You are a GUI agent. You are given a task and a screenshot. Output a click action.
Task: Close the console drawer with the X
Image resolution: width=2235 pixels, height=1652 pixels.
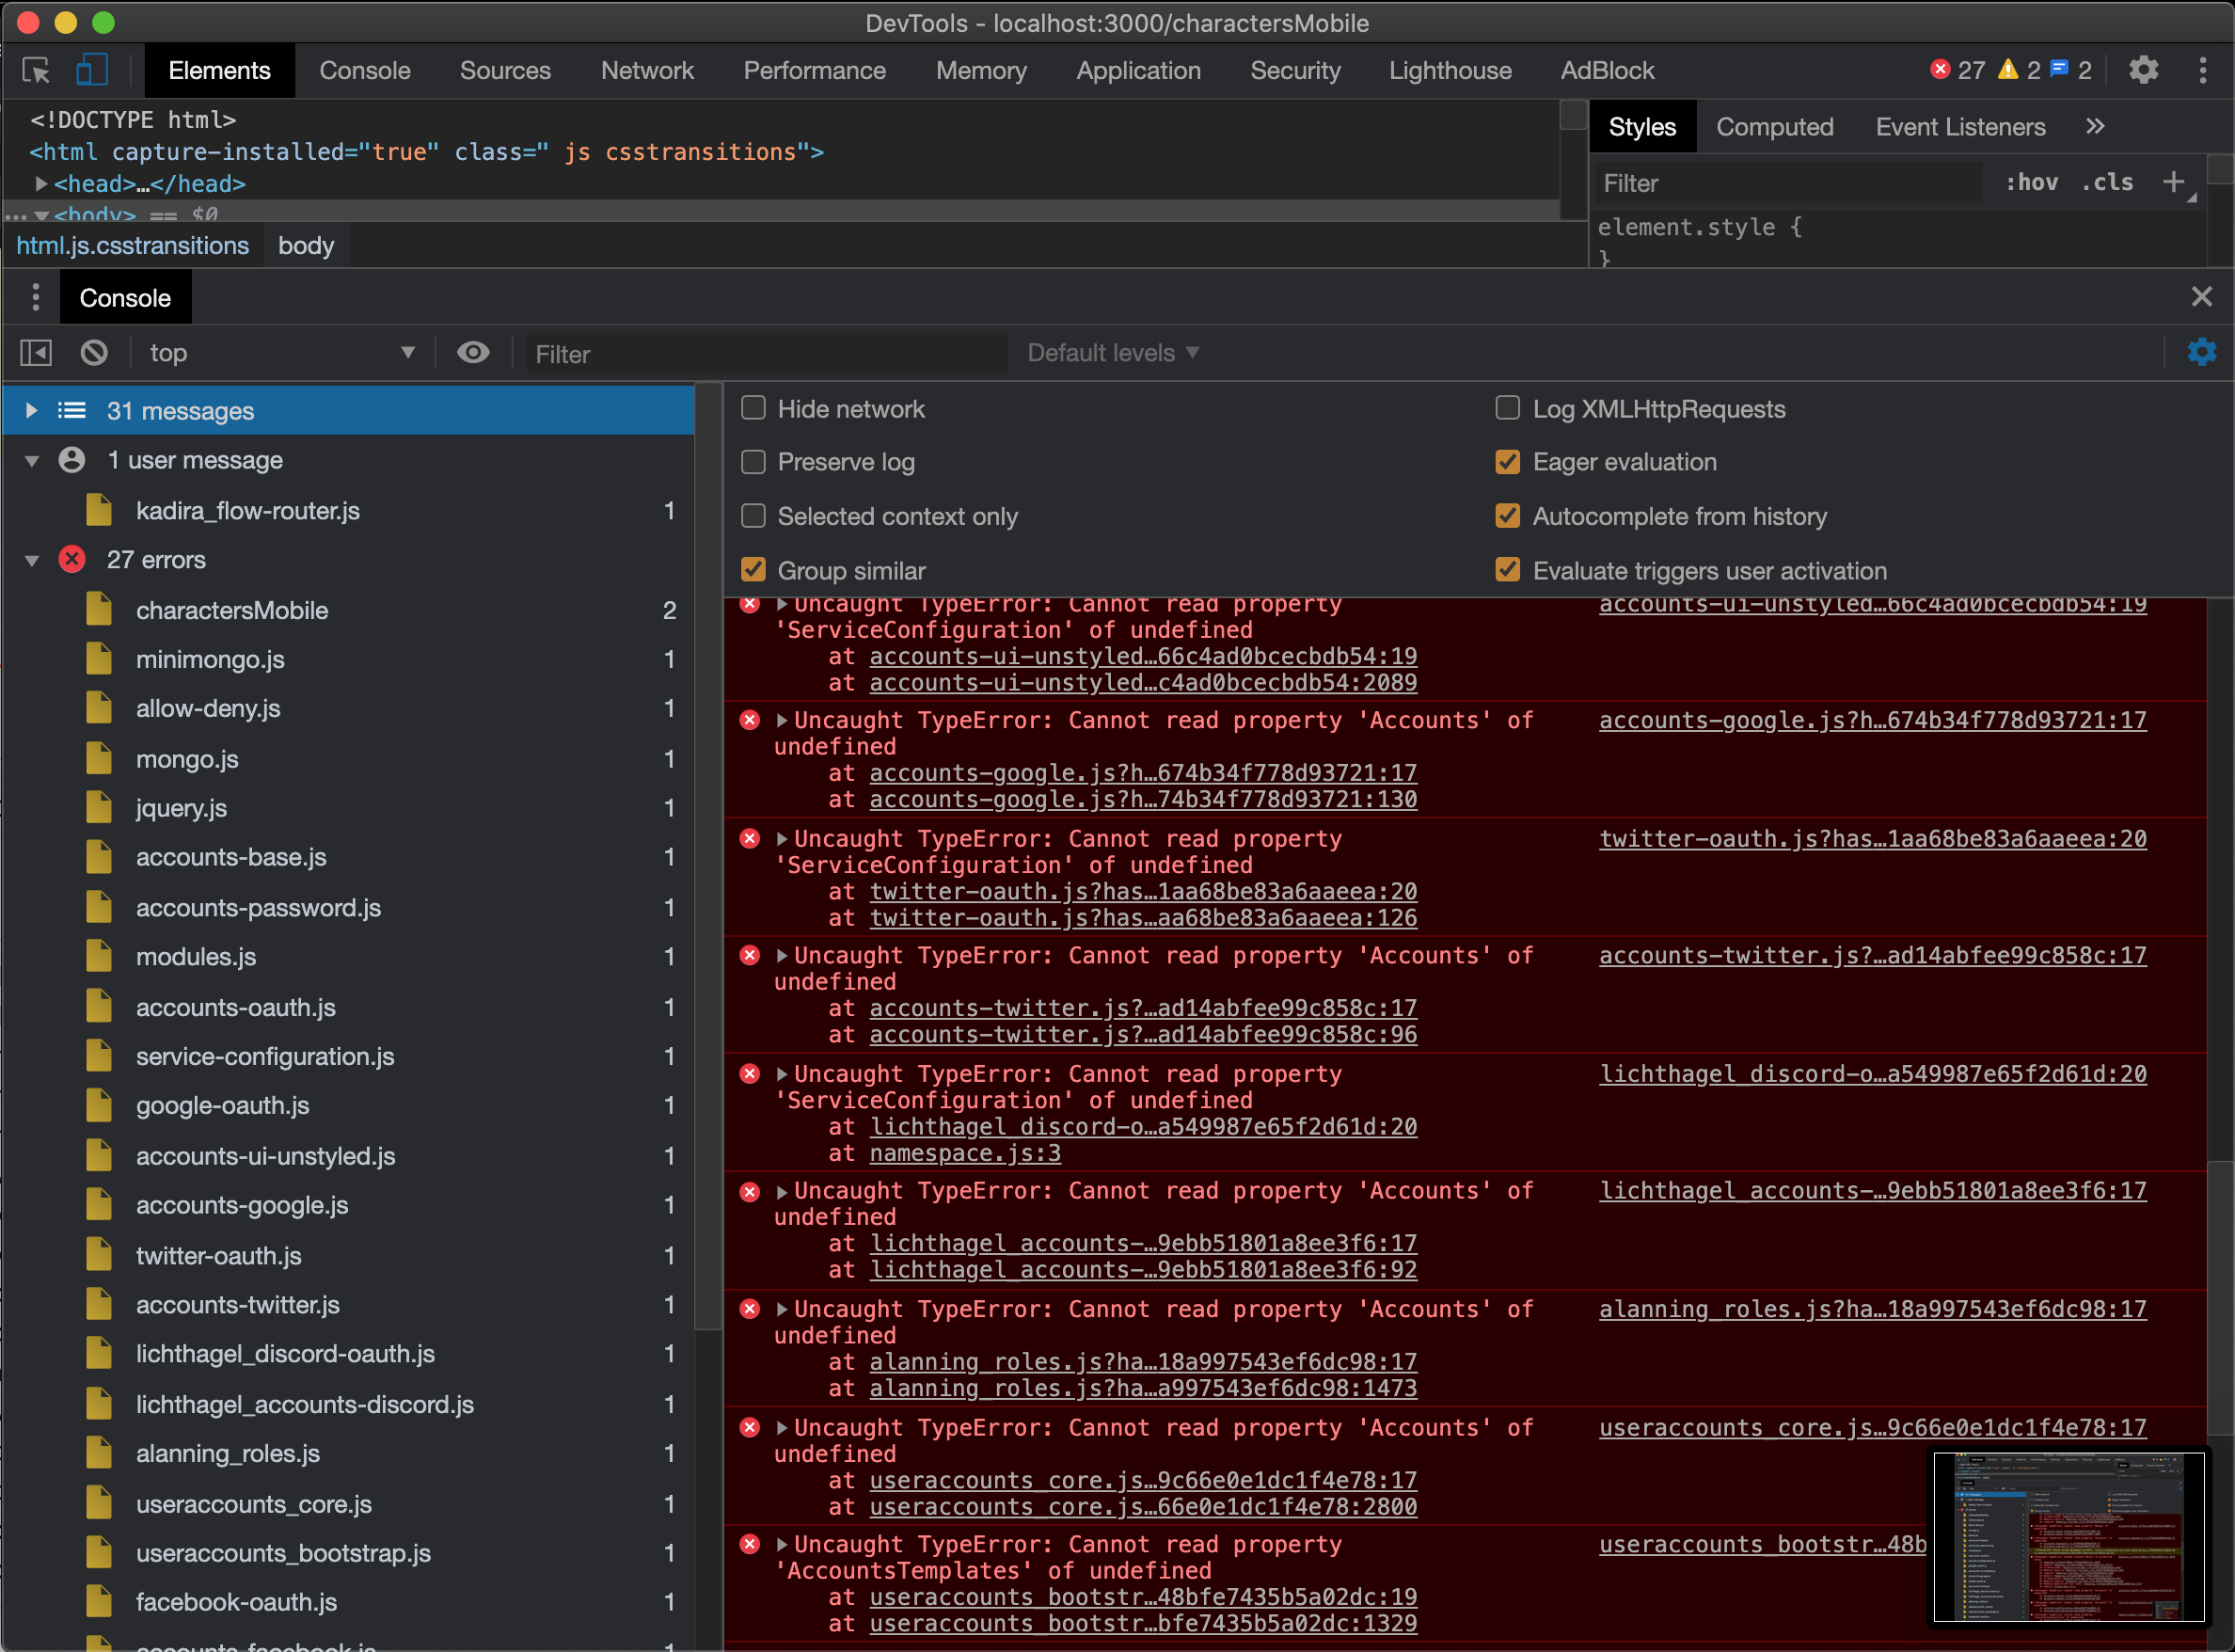coord(2201,297)
